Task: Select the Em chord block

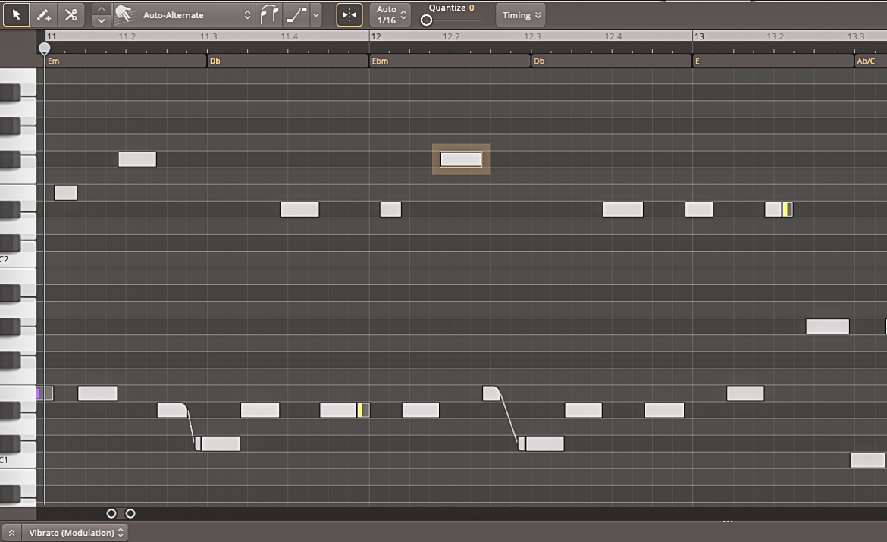Action: pyautogui.click(x=126, y=61)
